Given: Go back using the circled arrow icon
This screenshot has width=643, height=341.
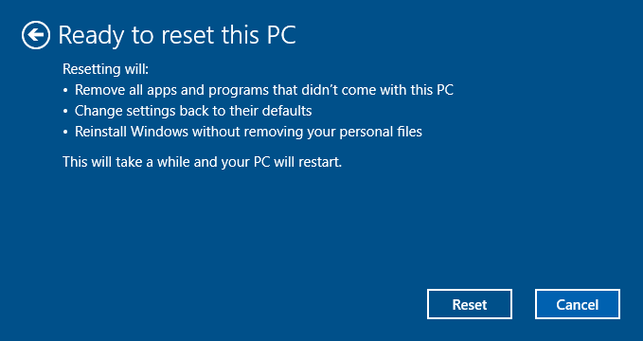Looking at the screenshot, I should [x=36, y=35].
